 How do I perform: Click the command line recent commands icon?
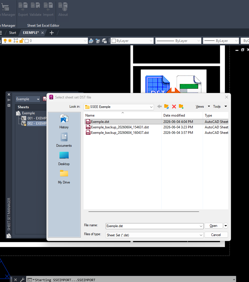[30, 280]
